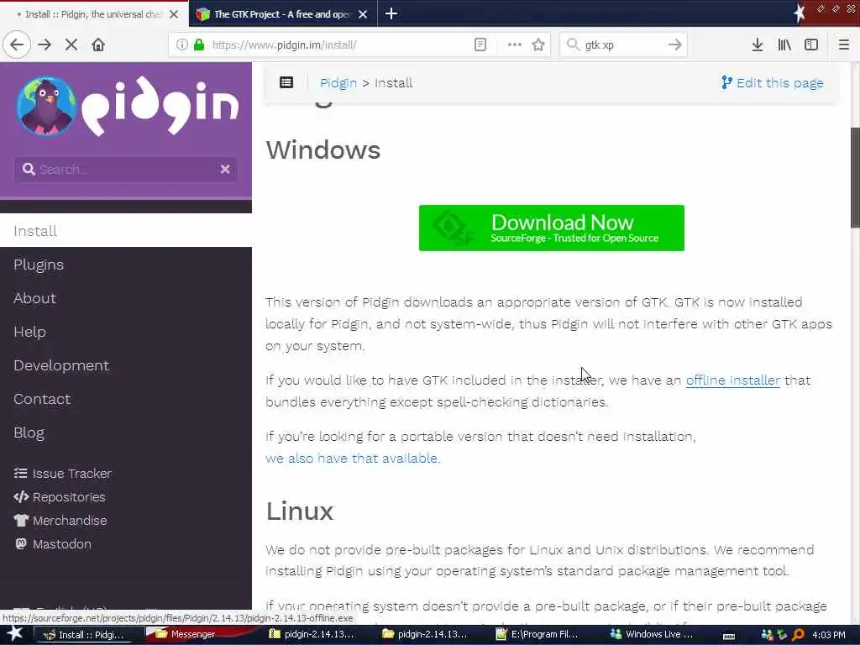Open the Firefox hamburger menu
This screenshot has height=645, width=860.
844,45
